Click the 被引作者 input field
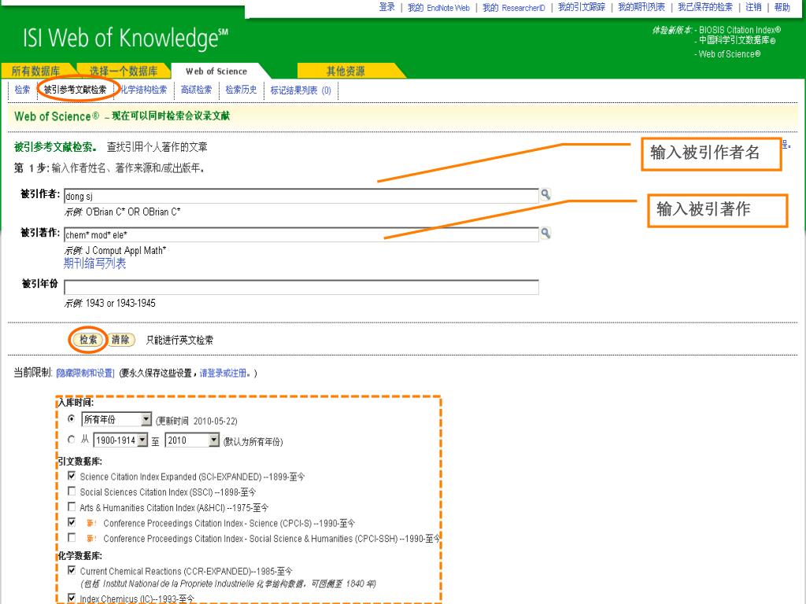The height and width of the screenshot is (604, 806). 301,196
